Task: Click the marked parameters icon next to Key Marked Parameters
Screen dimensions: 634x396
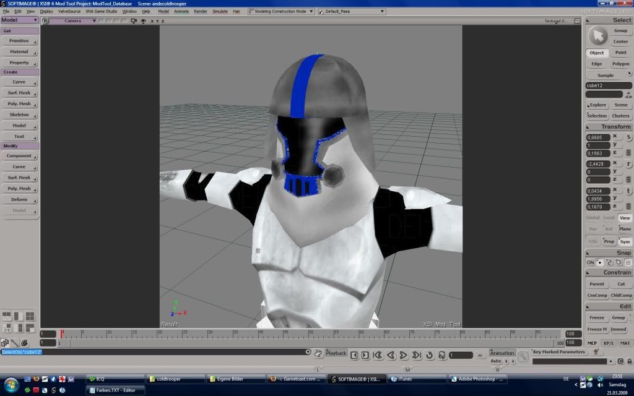Action: pyautogui.click(x=596, y=352)
